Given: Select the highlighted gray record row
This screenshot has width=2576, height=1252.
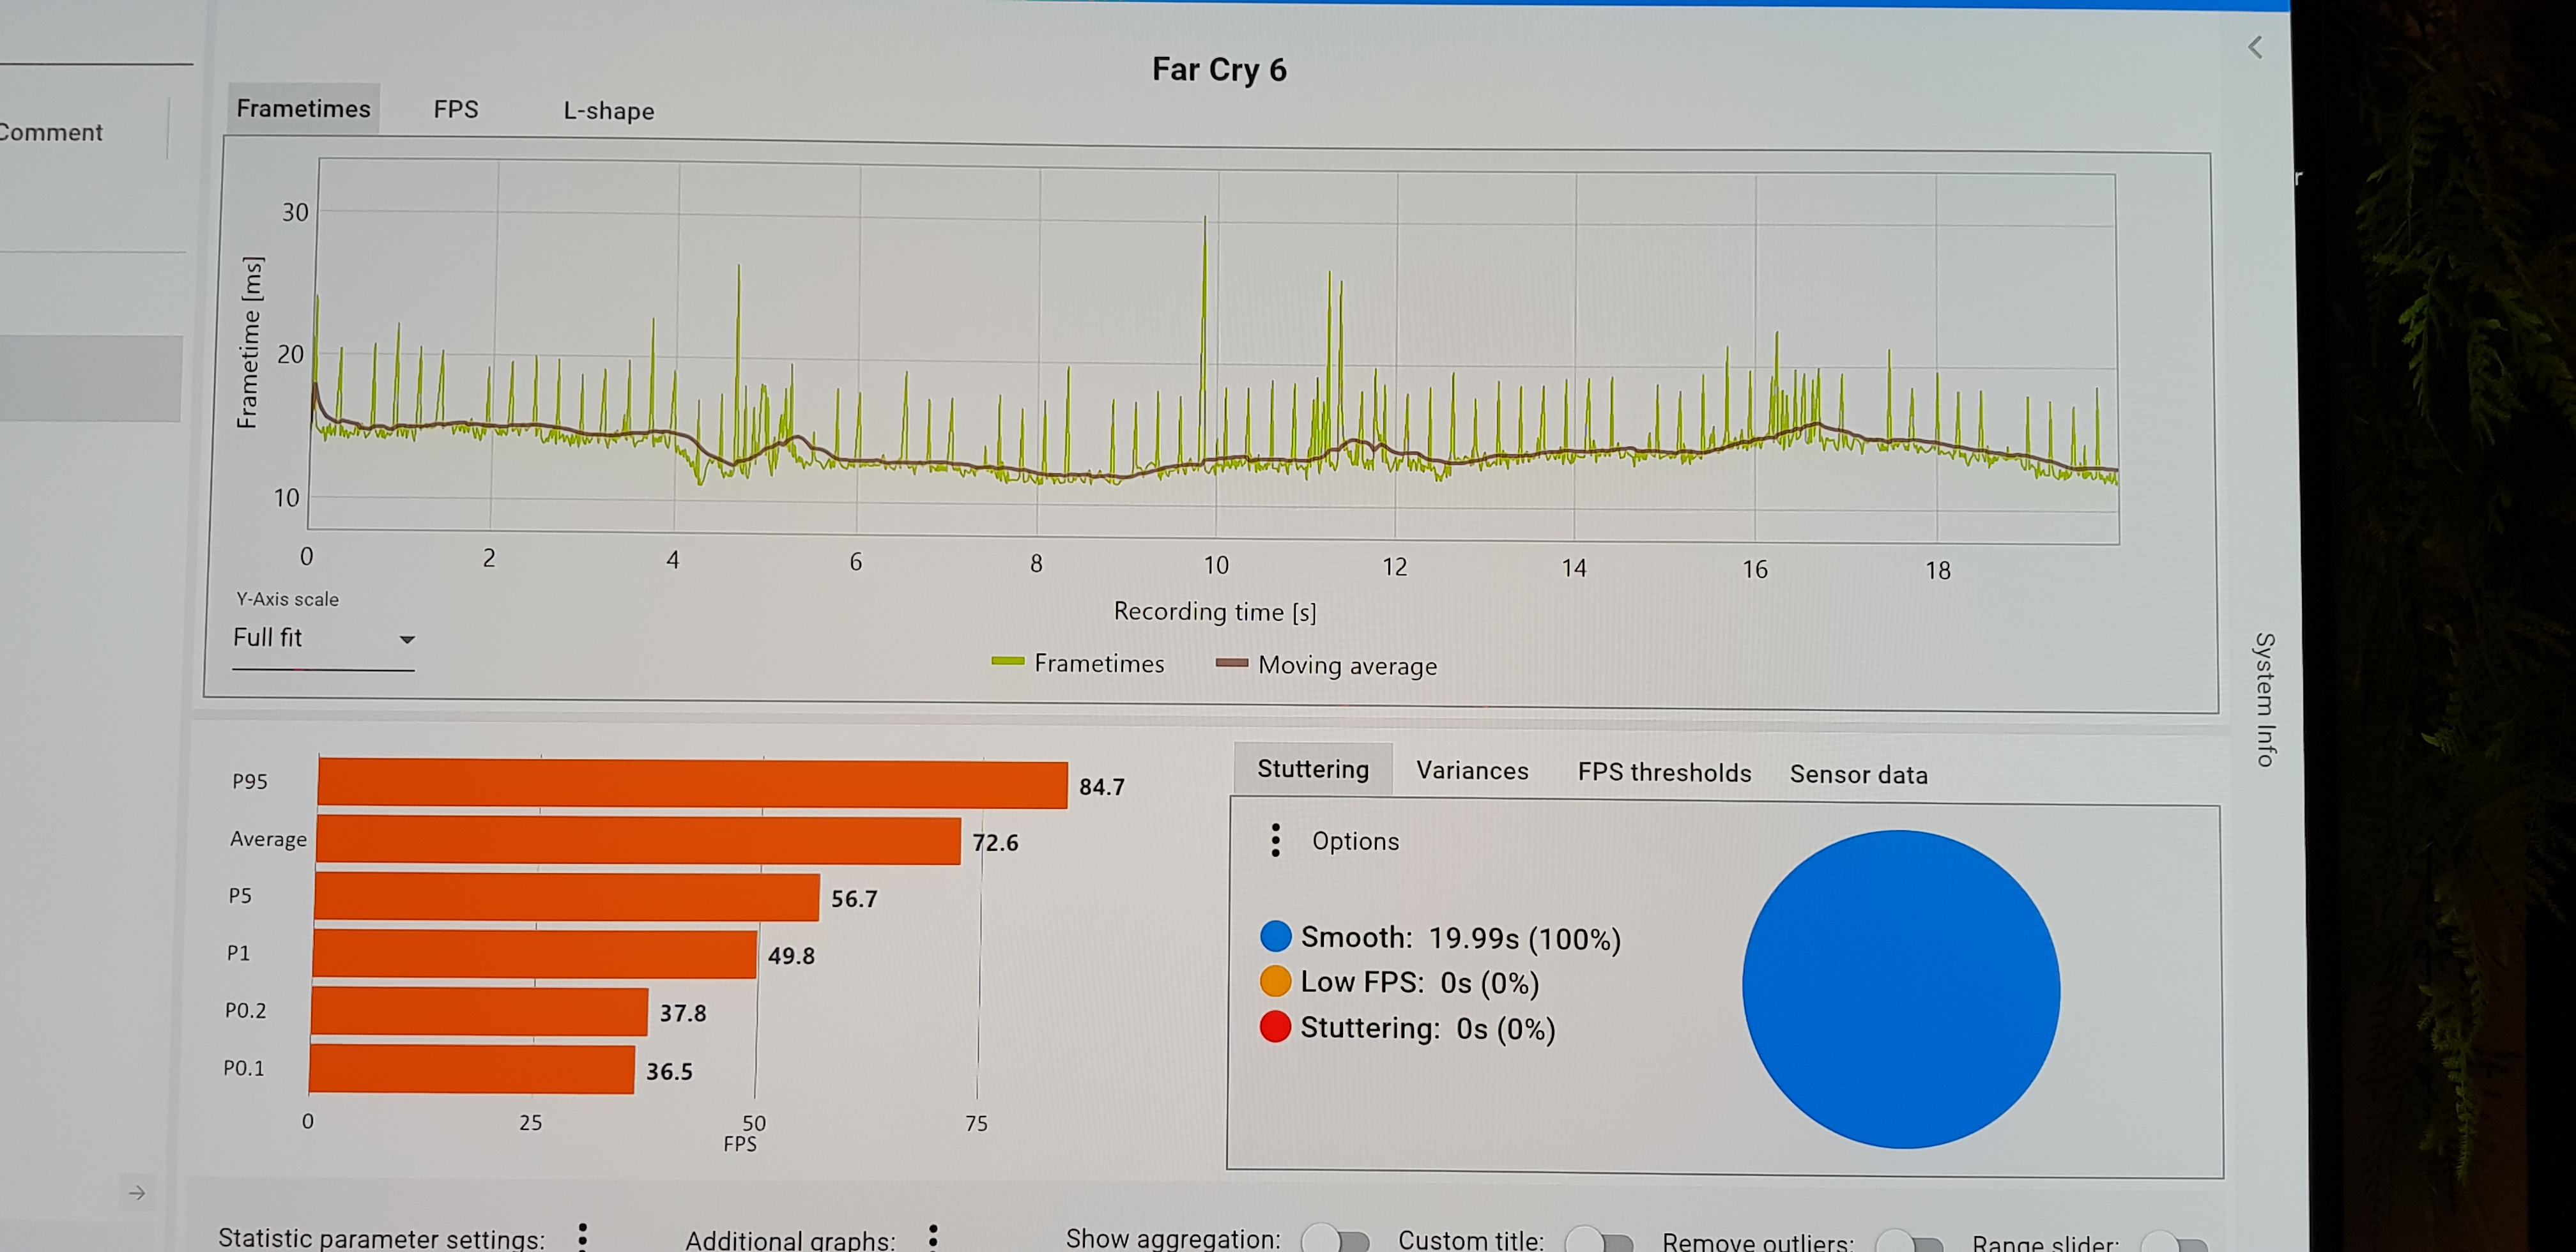Looking at the screenshot, I should coord(91,378).
